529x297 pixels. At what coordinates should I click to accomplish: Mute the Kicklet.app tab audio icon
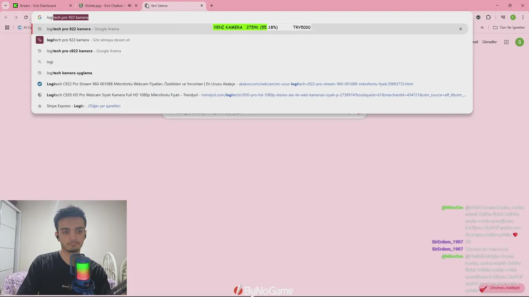(129, 6)
